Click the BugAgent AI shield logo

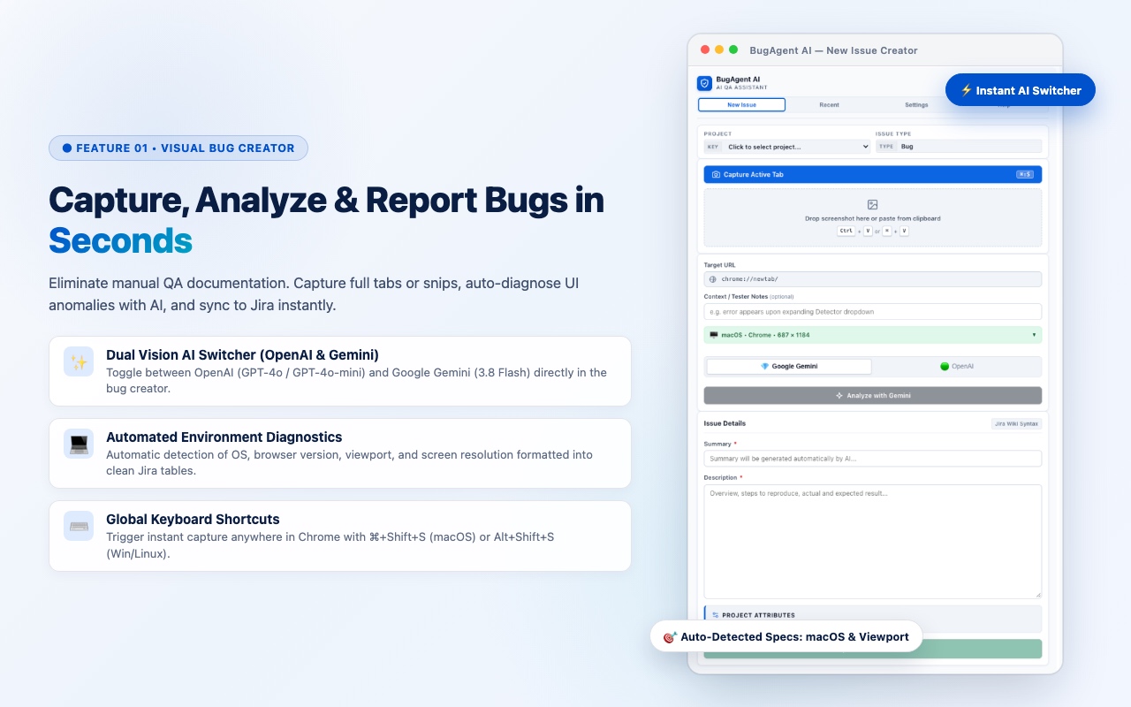pos(704,83)
